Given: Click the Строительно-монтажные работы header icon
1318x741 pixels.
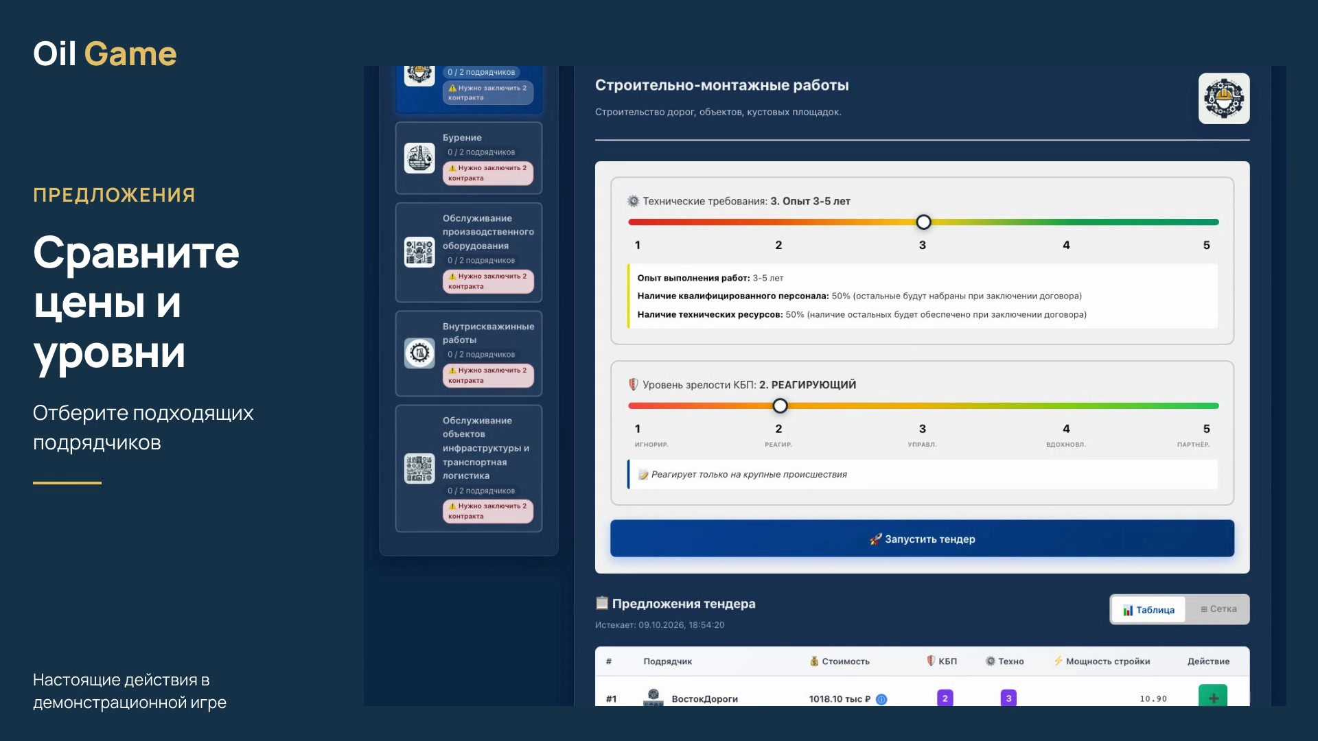Looking at the screenshot, I should [1224, 98].
